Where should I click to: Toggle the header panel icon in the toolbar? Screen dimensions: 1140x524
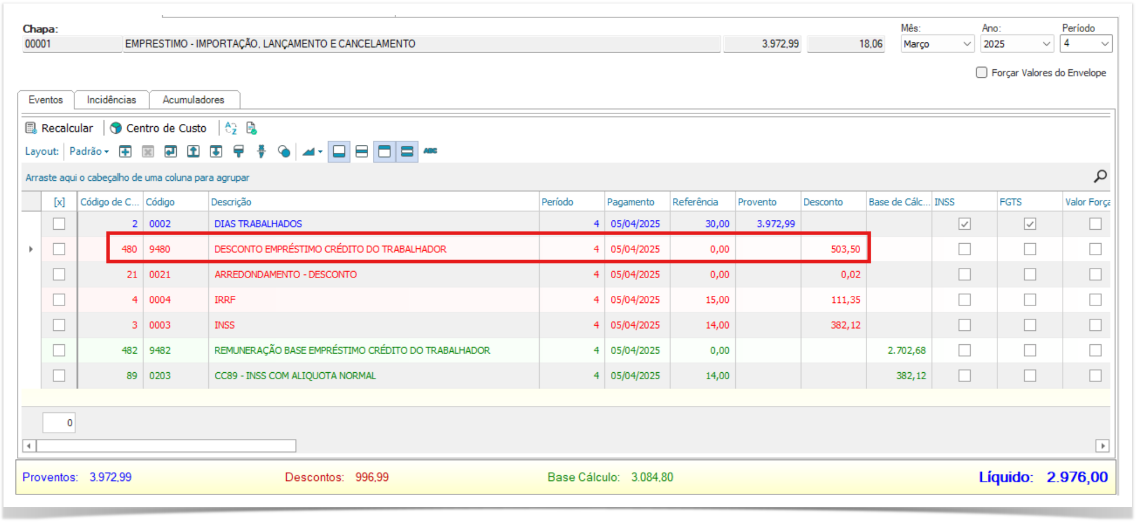pyautogui.click(x=384, y=151)
